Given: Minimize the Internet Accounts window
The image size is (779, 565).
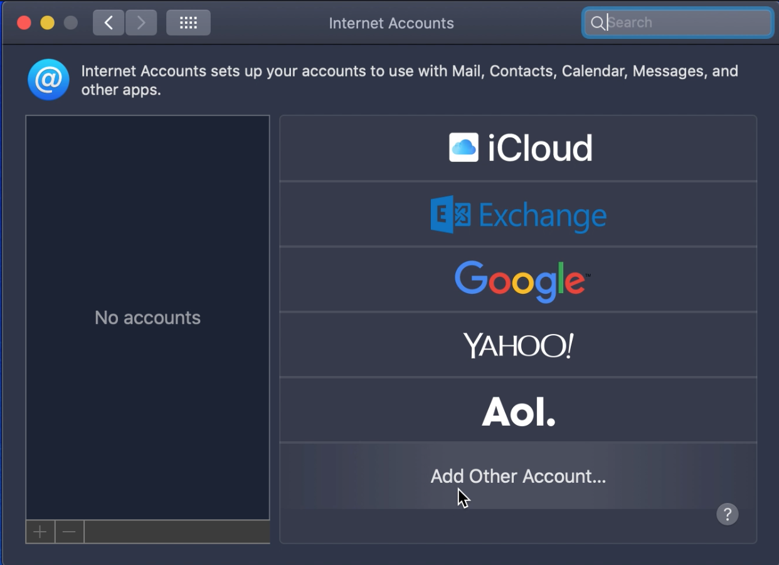Looking at the screenshot, I should 47,23.
